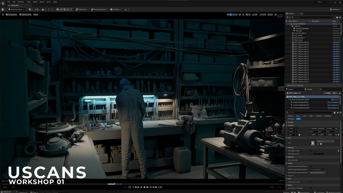
Task: Open the Settings button in main toolbar
Action: (335, 10)
